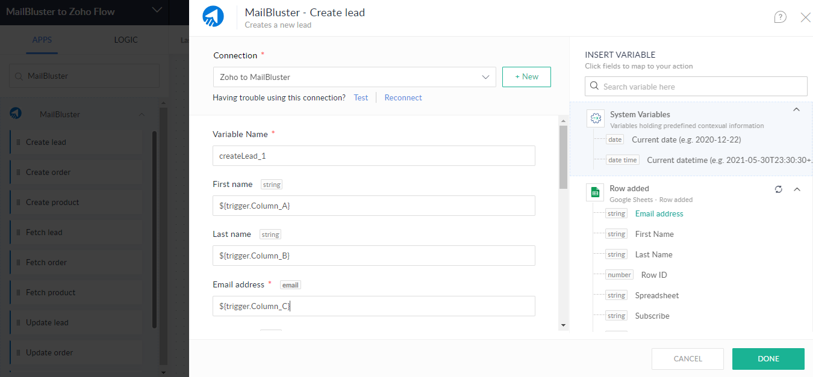Open the help question mark icon

point(780,17)
